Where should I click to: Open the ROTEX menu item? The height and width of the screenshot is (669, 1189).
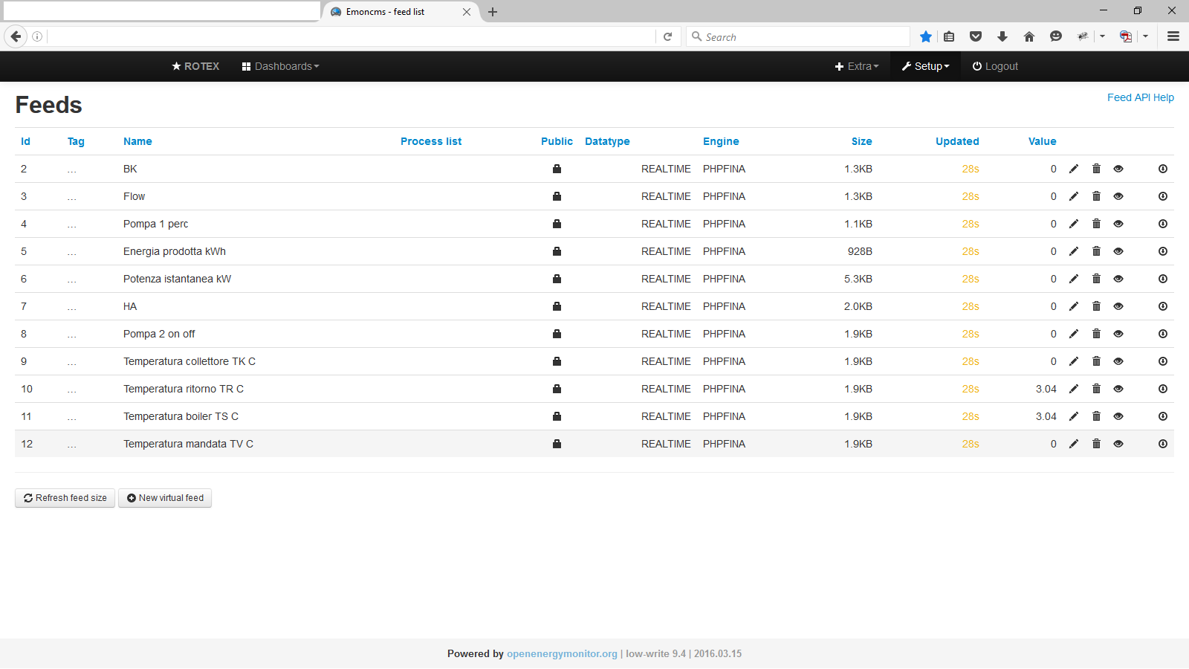tap(195, 66)
